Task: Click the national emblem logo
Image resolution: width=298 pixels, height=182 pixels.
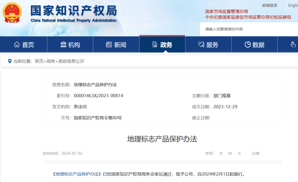Action: [12, 13]
